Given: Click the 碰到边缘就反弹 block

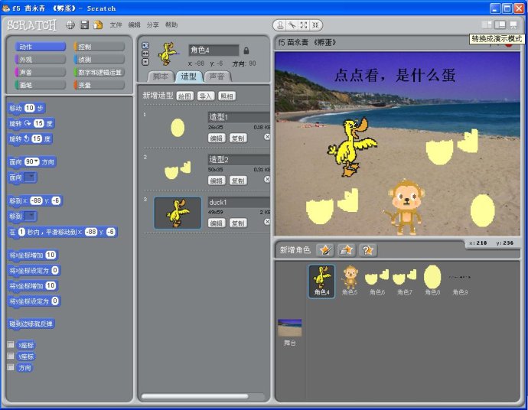Looking at the screenshot, I should (x=31, y=324).
